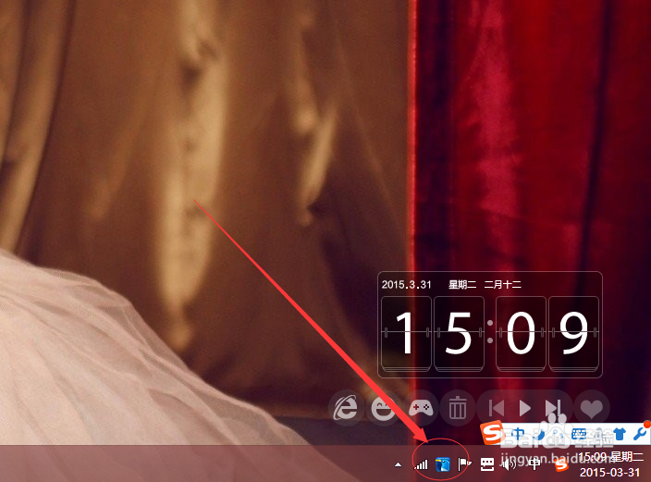Click the 中 language indicator in taskbar

[534, 464]
